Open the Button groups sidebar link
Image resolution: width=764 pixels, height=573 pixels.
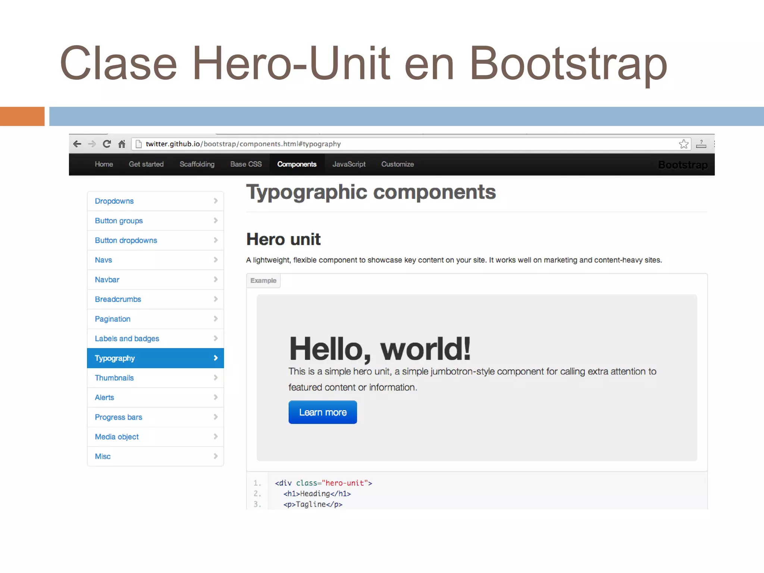click(155, 221)
